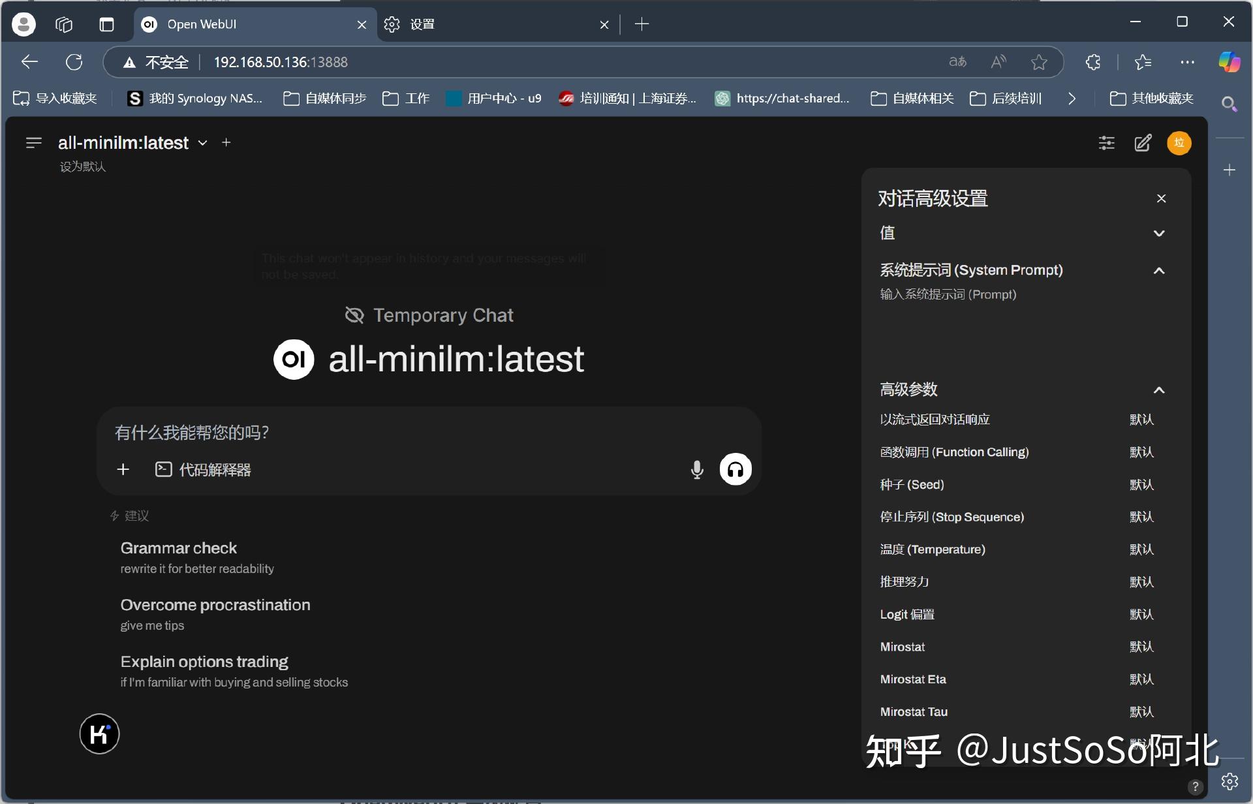Toggle Function Calling setting from 默认
The width and height of the screenshot is (1253, 804).
tap(1141, 452)
